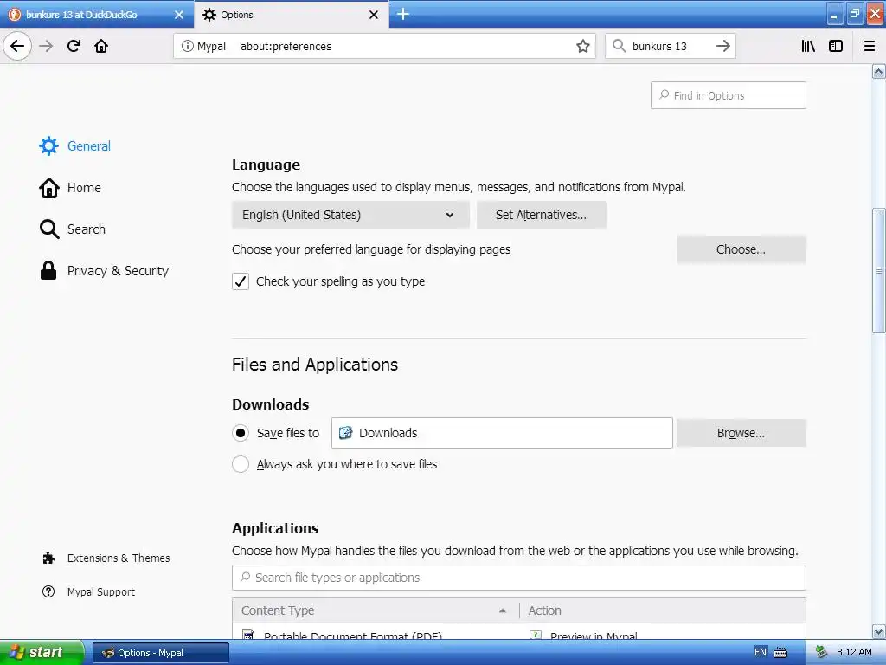Reload the current page
The image size is (886, 665).
click(74, 46)
